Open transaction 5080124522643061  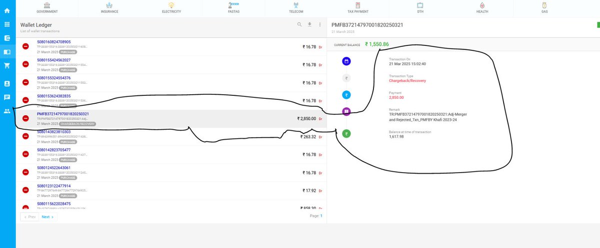point(54,168)
